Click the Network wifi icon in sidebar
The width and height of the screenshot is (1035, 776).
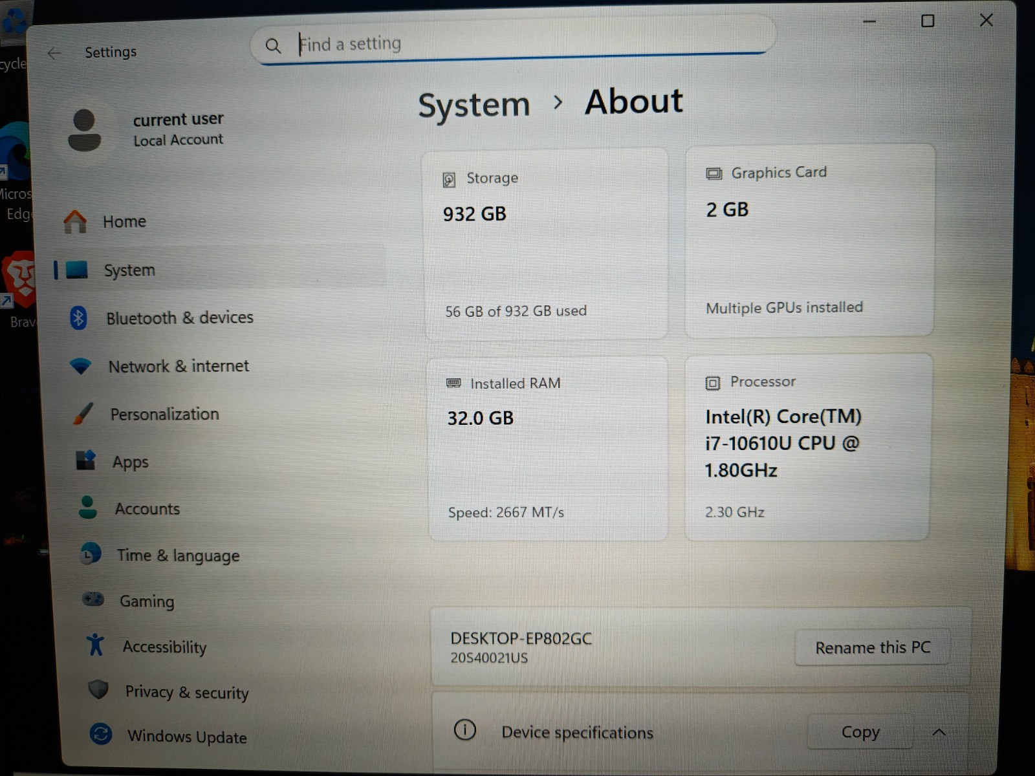(81, 366)
